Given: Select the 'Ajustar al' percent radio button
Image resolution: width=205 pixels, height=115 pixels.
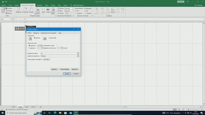Looking at the screenshot, I should click(29, 45).
